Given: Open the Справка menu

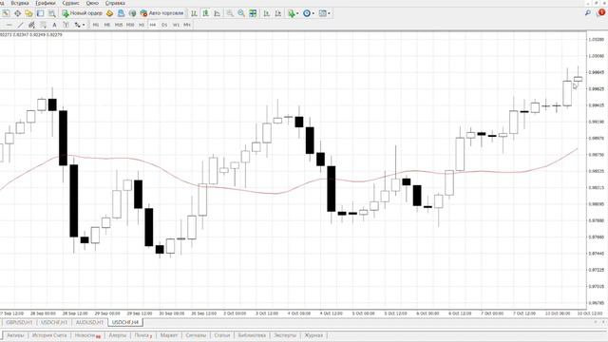Looking at the screenshot, I should [115, 3].
